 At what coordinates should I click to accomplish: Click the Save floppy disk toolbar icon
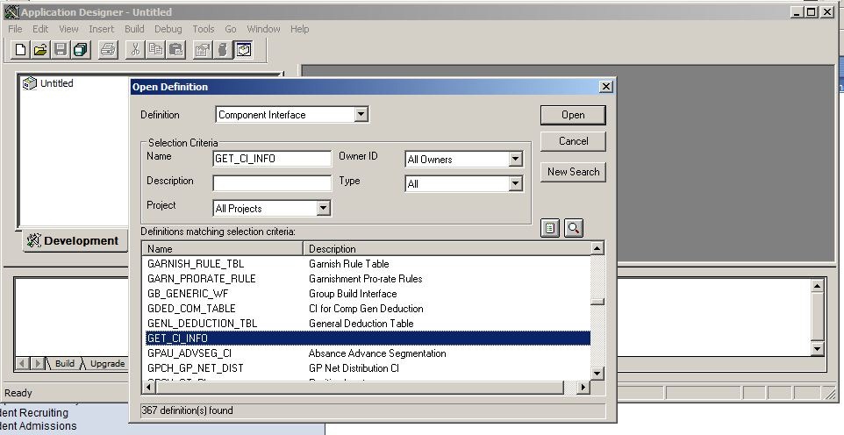[x=61, y=50]
